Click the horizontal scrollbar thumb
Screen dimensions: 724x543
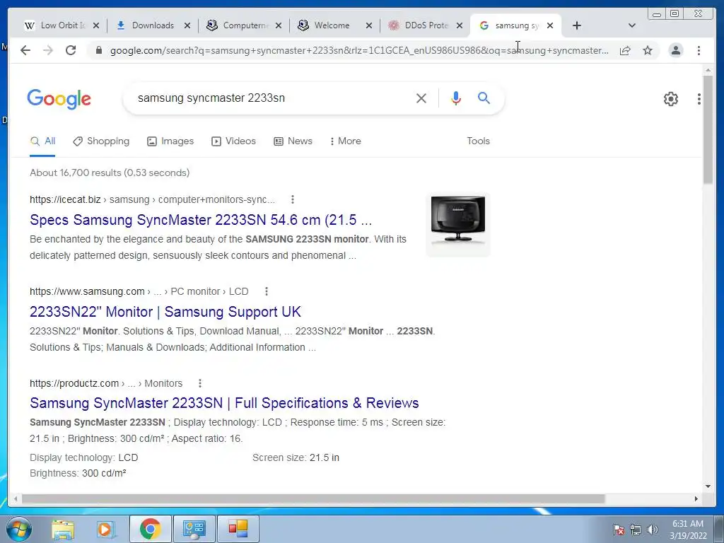click(313, 498)
